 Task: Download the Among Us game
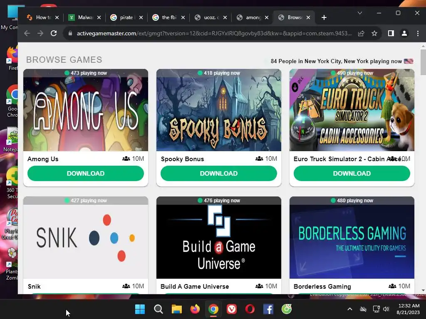[86, 173]
